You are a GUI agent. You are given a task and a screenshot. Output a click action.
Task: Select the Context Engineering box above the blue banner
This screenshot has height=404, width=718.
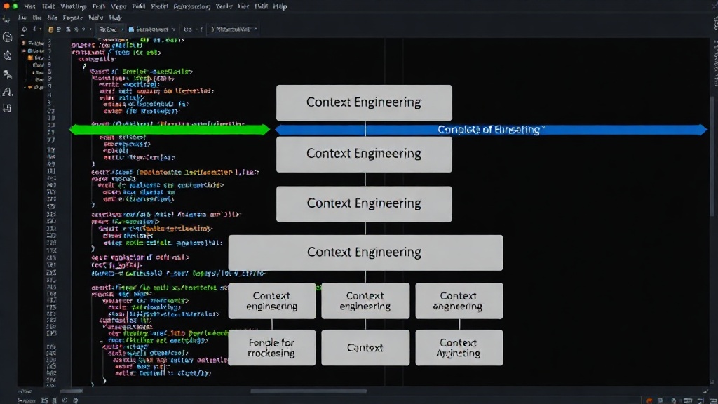pos(364,102)
